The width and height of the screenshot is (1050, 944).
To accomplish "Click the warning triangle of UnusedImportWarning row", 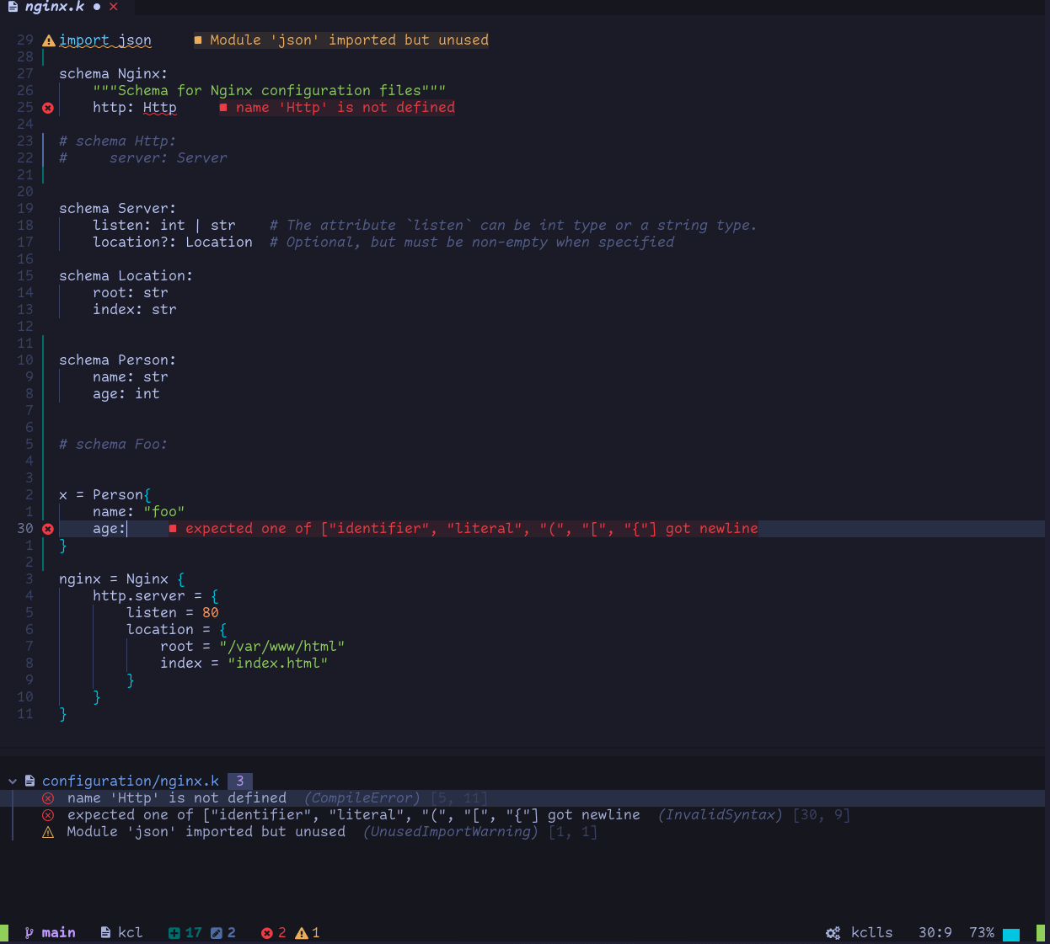I will pyautogui.click(x=48, y=832).
